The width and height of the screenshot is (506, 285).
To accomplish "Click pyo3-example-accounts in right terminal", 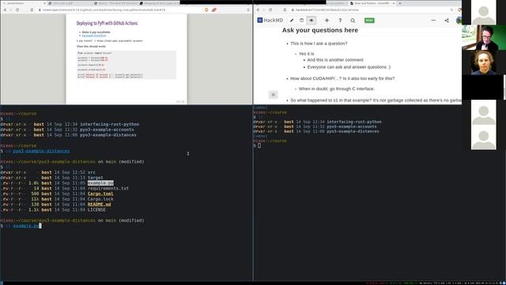I will tap(351, 127).
